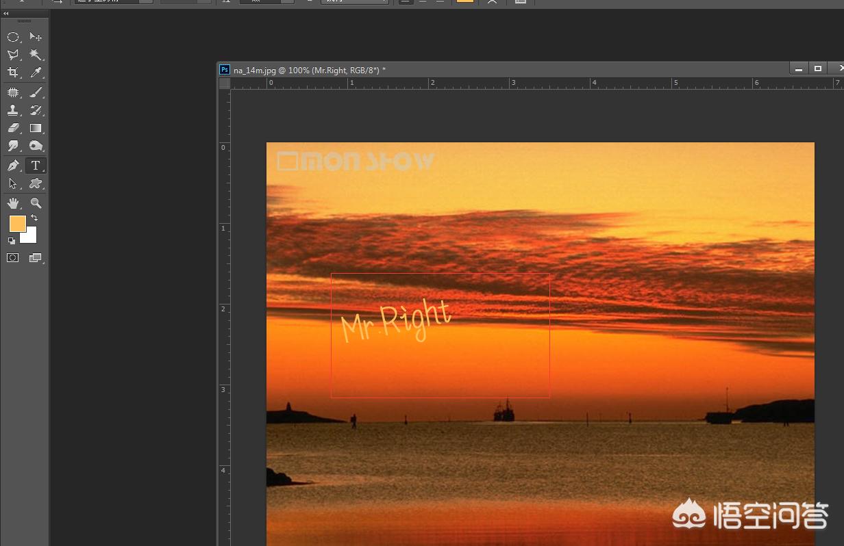The width and height of the screenshot is (844, 546).
Task: Pick the Magic Wand tool
Action: click(36, 55)
